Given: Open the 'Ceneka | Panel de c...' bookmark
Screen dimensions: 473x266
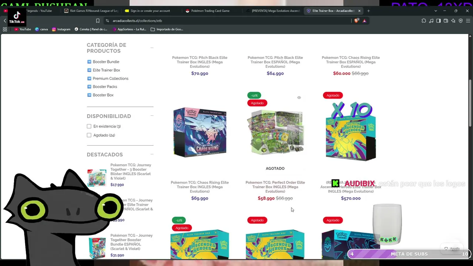Looking at the screenshot, I should pyautogui.click(x=91, y=29).
